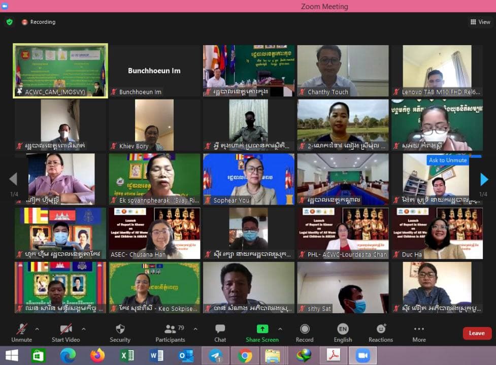Expand video options arrow beside Start Video

[x=84, y=328]
